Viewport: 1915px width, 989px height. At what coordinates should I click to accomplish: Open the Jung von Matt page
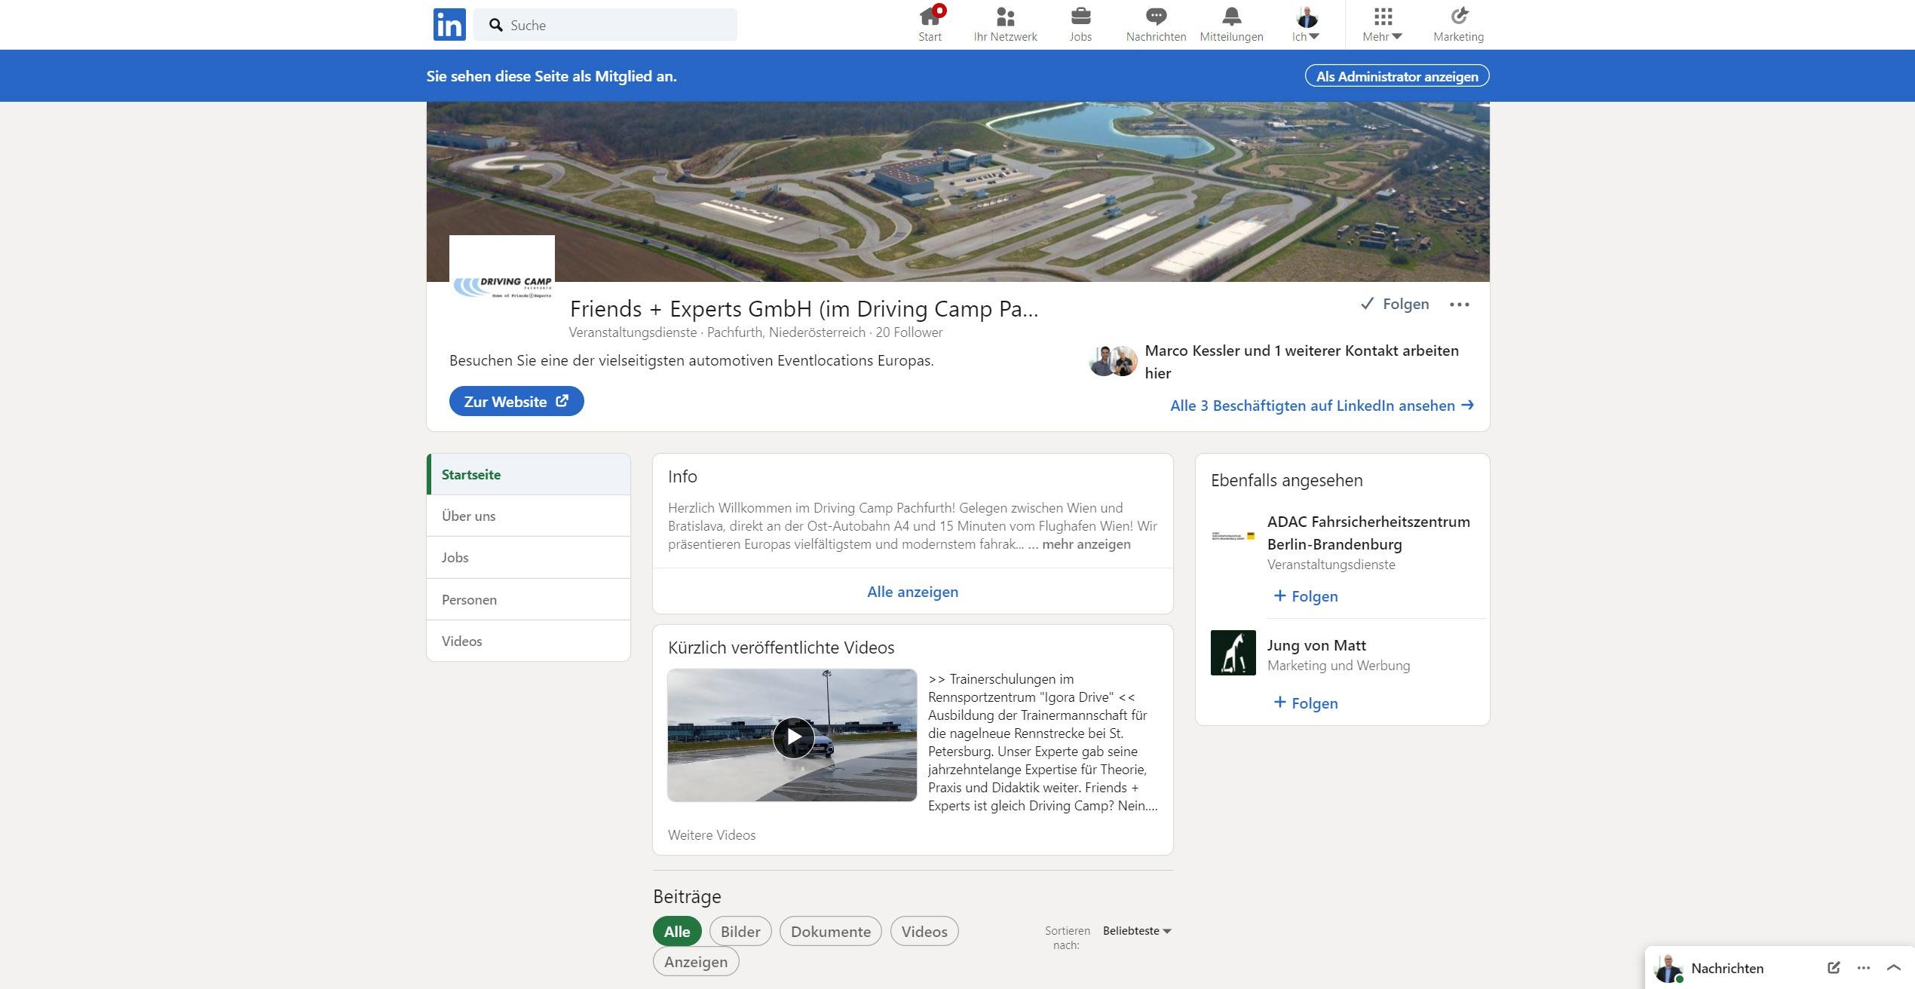[1316, 645]
